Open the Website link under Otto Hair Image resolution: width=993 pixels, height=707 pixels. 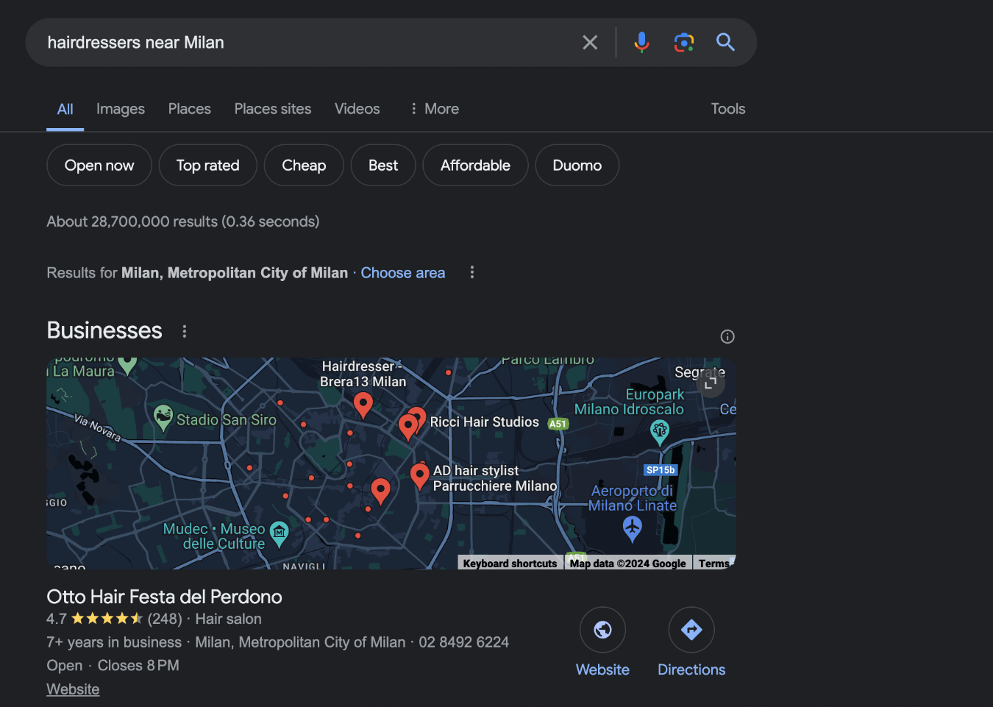(x=72, y=689)
